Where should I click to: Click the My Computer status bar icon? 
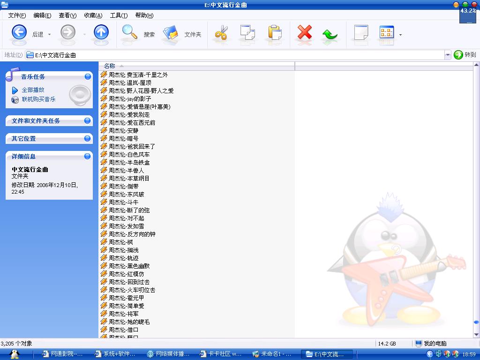pos(418,344)
